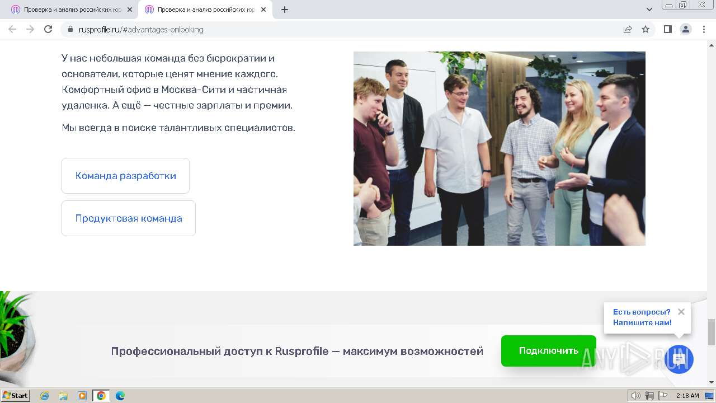Share this page icon
Viewport: 716px width, 403px height.
(628, 30)
